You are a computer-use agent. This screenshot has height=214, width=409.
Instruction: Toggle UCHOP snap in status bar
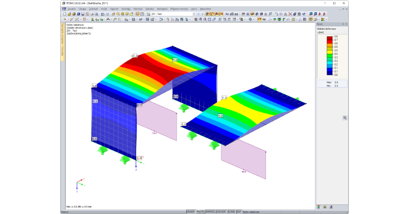[x=191, y=212]
